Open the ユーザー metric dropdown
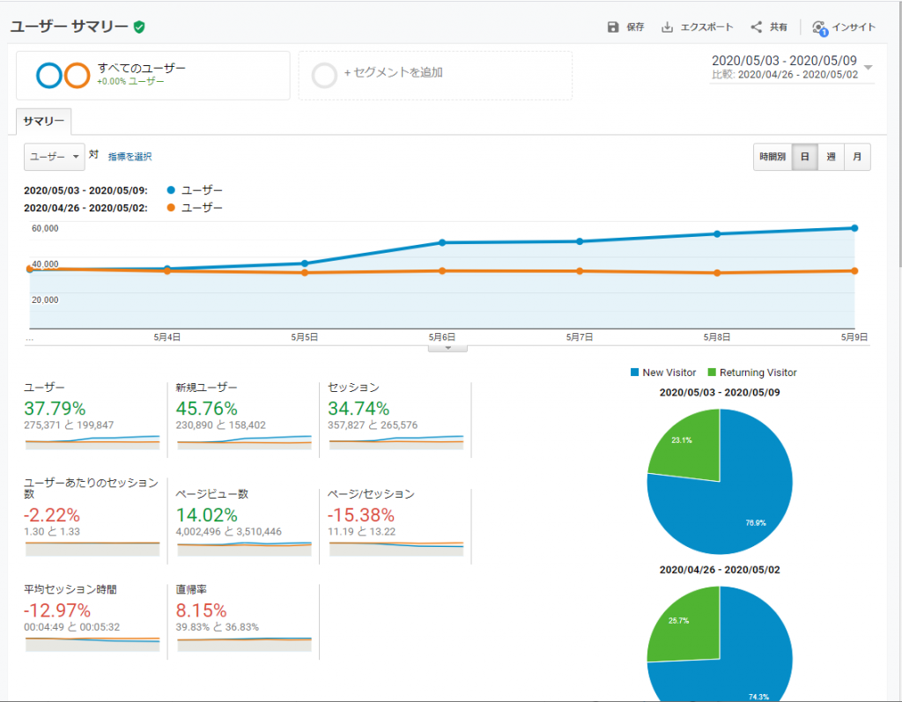The height and width of the screenshot is (702, 902). [54, 157]
